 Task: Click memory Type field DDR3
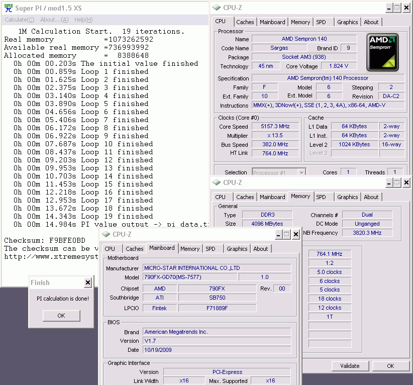267,215
